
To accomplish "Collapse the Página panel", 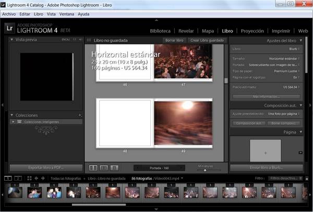I will coord(301,132).
